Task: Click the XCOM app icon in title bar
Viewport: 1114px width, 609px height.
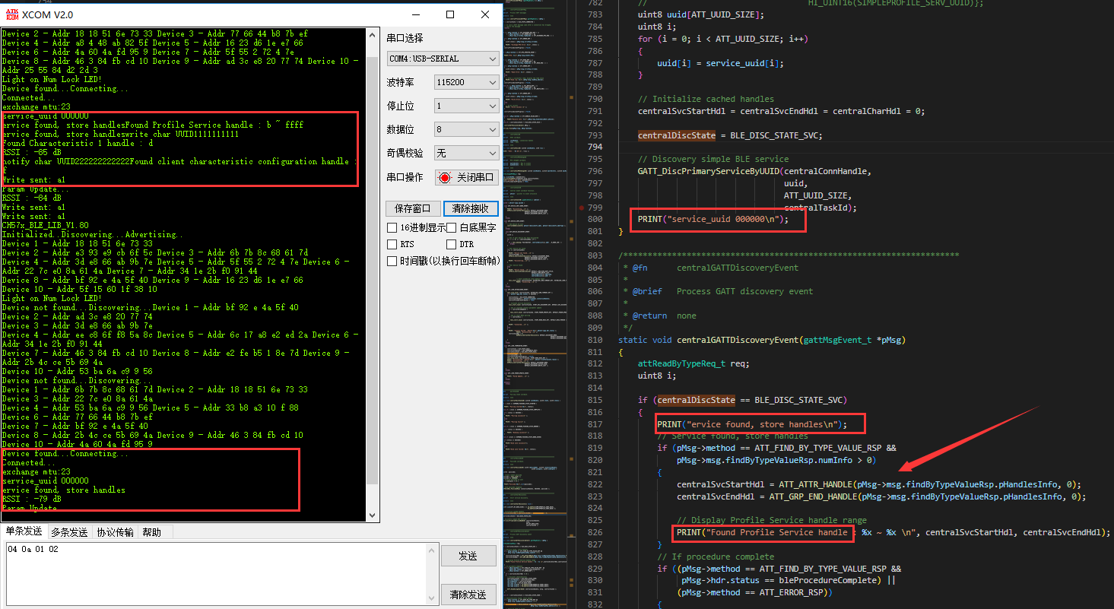Action: (x=11, y=14)
